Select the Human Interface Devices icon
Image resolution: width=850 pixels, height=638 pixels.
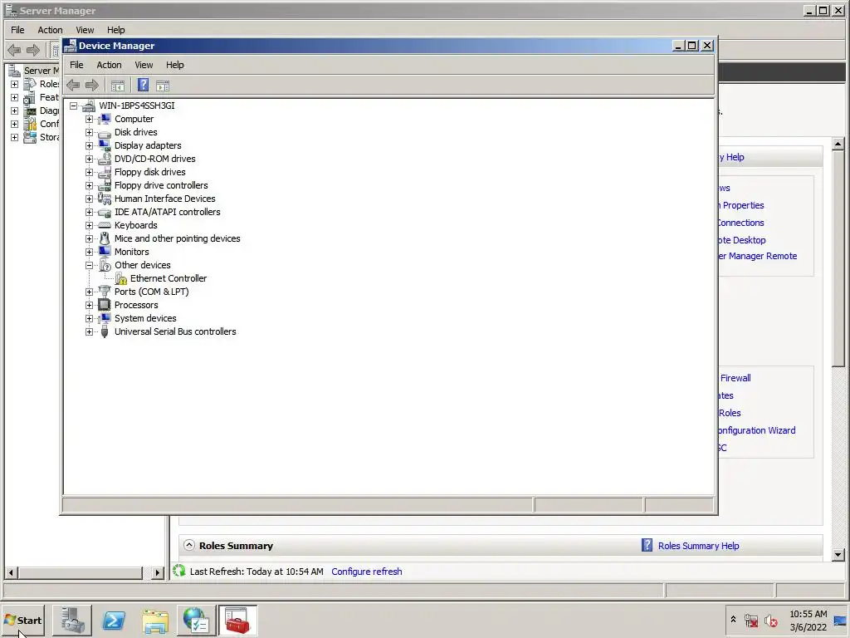point(105,199)
